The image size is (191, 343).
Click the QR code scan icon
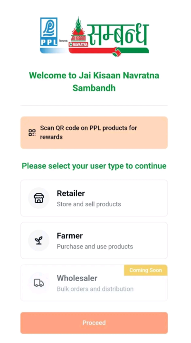click(x=32, y=132)
